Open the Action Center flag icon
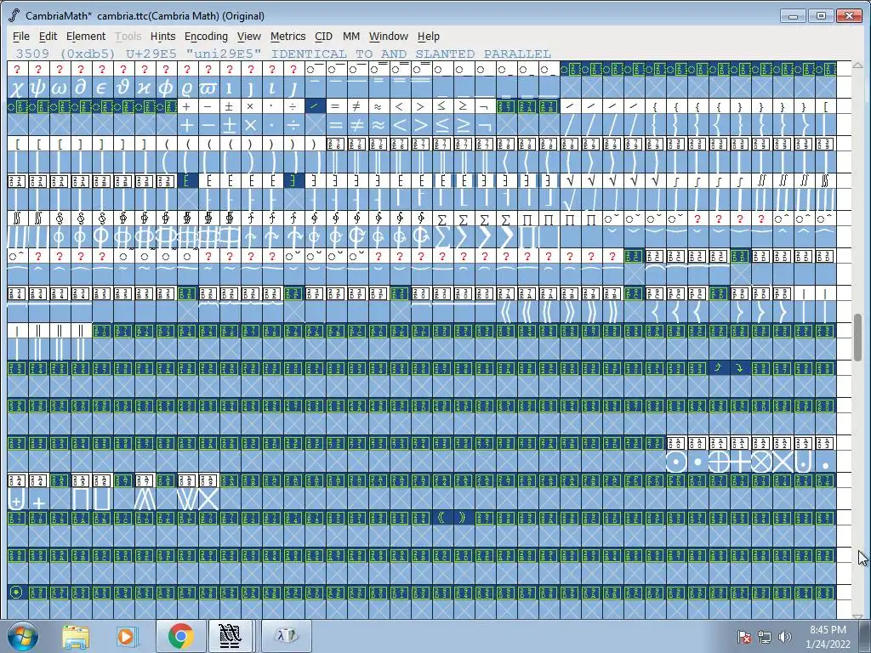Viewport: 871px width, 653px height. coord(743,637)
